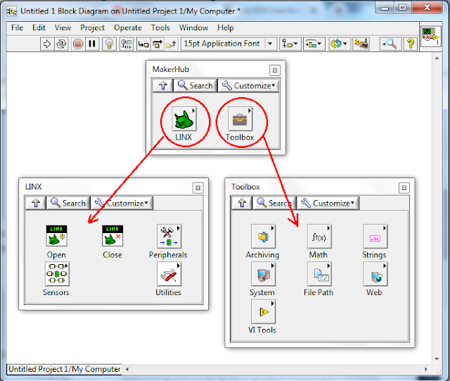Pin the MakerHub palette
The width and height of the screenshot is (450, 381).
point(275,70)
